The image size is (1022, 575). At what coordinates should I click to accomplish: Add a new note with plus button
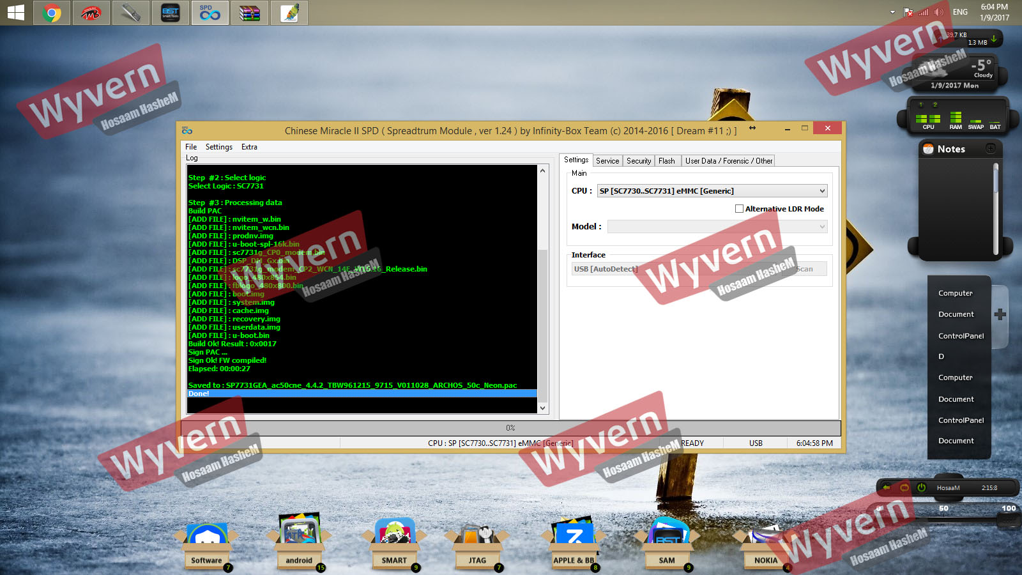click(991, 148)
